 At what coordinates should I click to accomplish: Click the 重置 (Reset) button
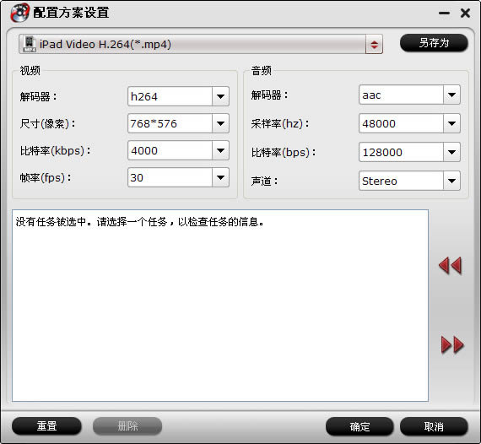coord(46,426)
